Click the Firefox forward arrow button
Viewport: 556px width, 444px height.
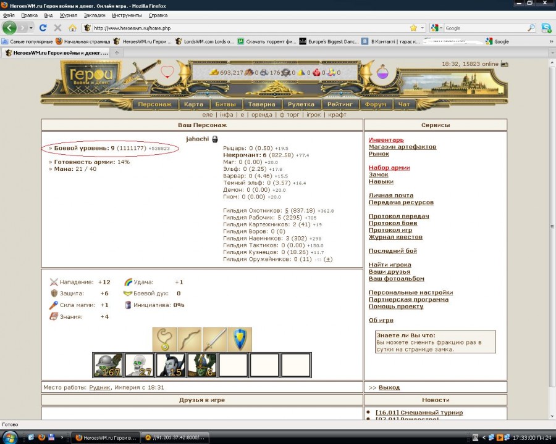(22, 28)
